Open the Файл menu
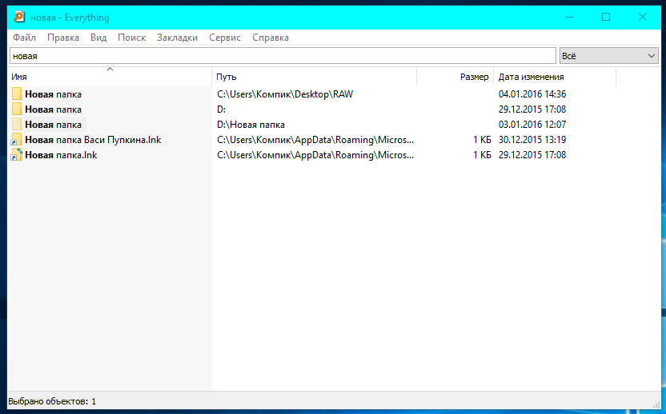 tap(24, 38)
